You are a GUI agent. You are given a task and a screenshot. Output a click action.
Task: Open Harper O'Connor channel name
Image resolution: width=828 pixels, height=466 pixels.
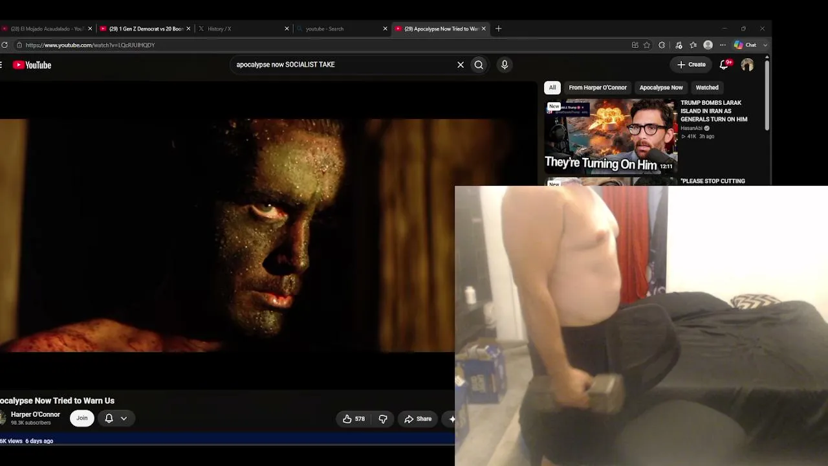coord(36,414)
